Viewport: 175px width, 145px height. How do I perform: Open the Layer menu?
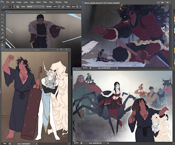click(26, 2)
